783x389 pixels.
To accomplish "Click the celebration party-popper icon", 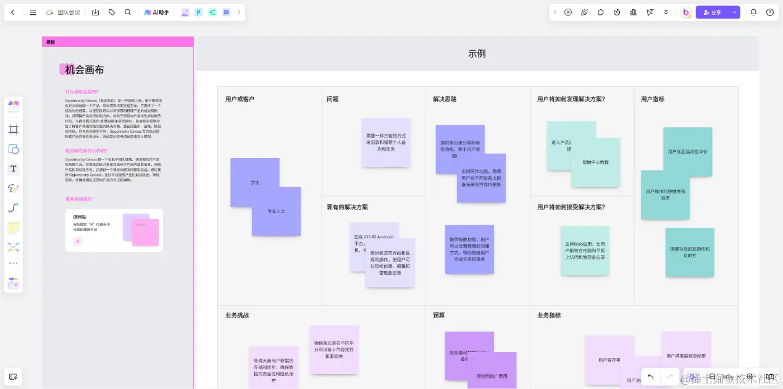I will [585, 12].
